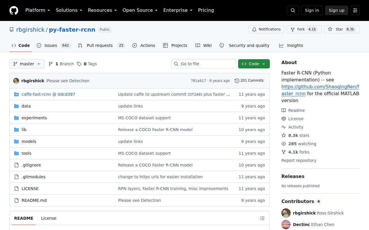Viewport: 369px width, 230px height.
Task: Open the rbgirshick owner link in title
Action: [30, 30]
